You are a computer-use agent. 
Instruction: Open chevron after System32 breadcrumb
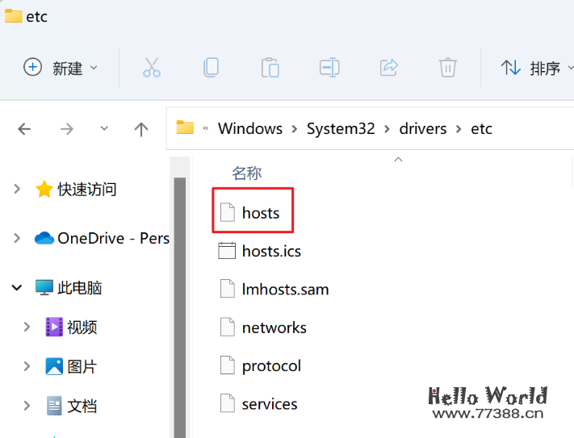(387, 129)
